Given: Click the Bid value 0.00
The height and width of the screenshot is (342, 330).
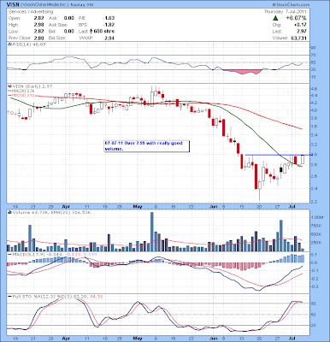Looking at the screenshot, I should click(69, 31).
